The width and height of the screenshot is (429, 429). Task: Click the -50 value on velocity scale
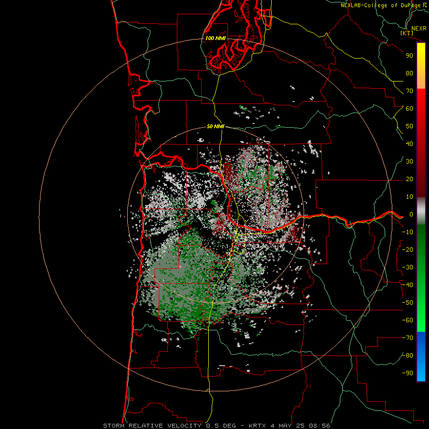click(408, 303)
